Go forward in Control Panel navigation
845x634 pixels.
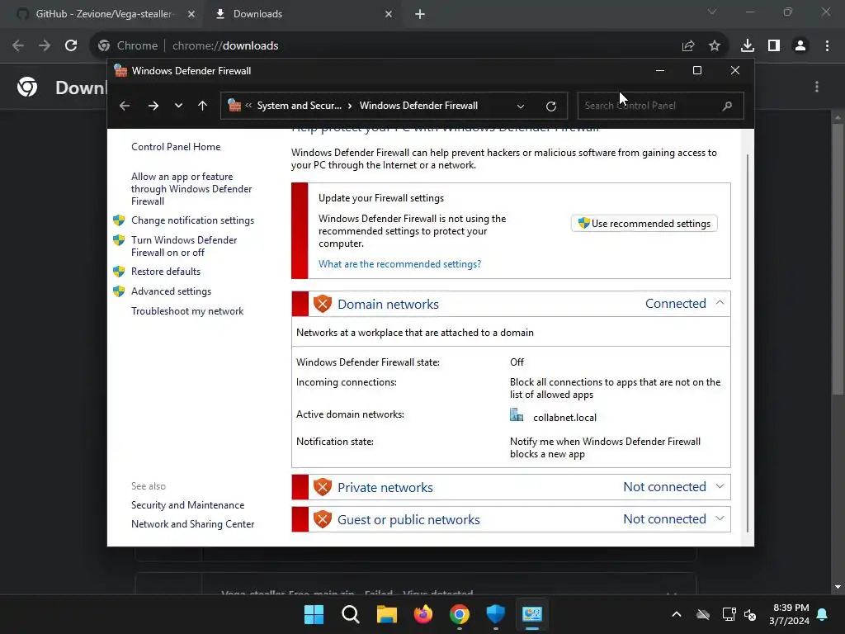(x=153, y=106)
